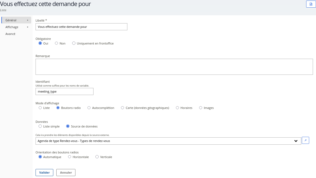Go to the 'Général' tab
316x178 pixels.
(x=11, y=20)
